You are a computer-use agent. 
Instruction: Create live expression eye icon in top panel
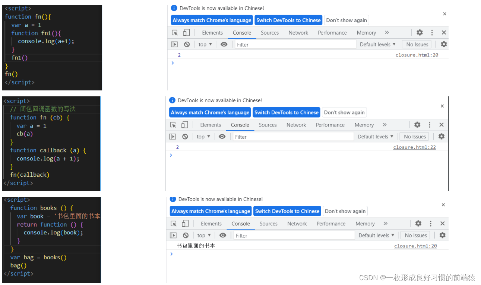224,44
